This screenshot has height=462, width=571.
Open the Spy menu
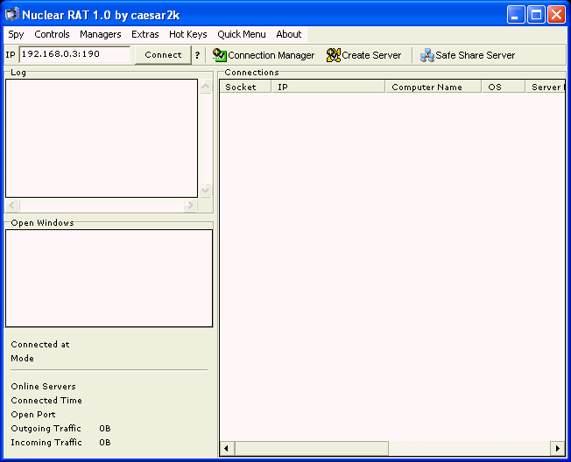tap(16, 35)
